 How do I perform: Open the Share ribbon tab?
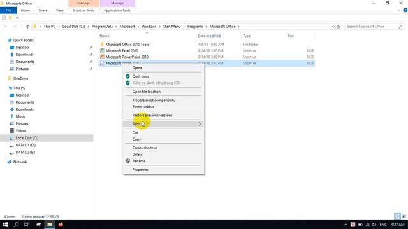pyautogui.click(x=43, y=10)
